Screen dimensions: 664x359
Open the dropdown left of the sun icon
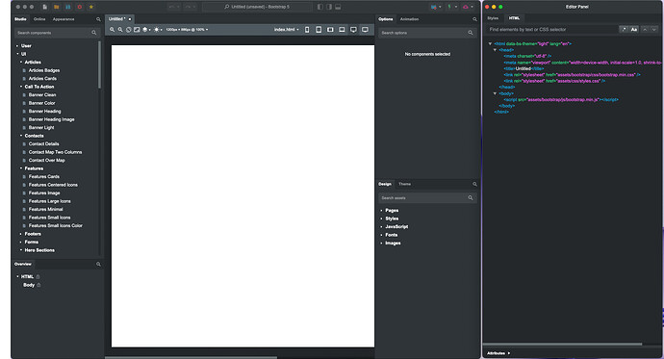click(146, 30)
